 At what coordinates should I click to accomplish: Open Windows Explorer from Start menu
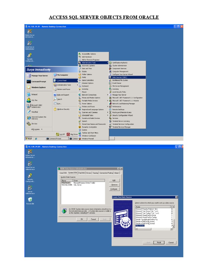(x=36, y=87)
